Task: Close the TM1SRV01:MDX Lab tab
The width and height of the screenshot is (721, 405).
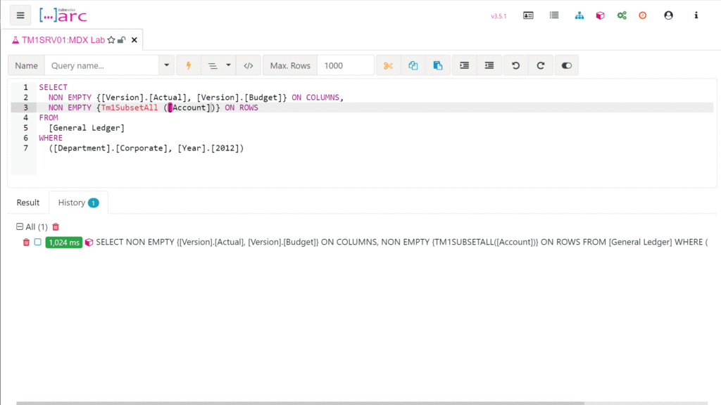Action: [134, 40]
